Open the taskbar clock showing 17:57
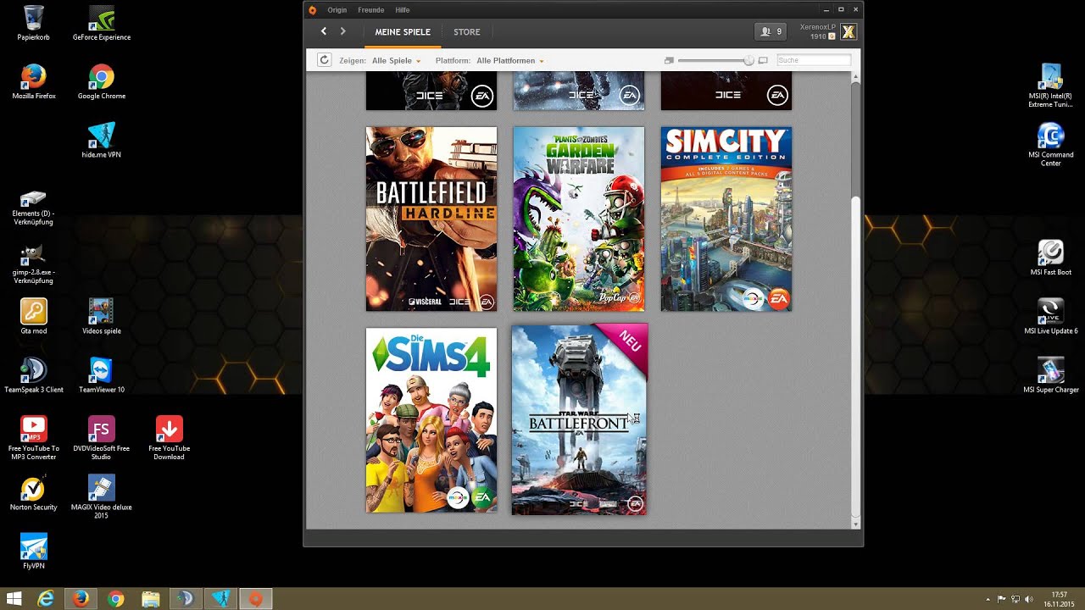Viewport: 1085px width, 610px height. 1060,599
